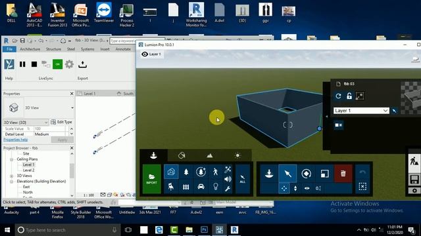Activate the Rotate object tool
The image size is (421, 236).
coord(306,174)
